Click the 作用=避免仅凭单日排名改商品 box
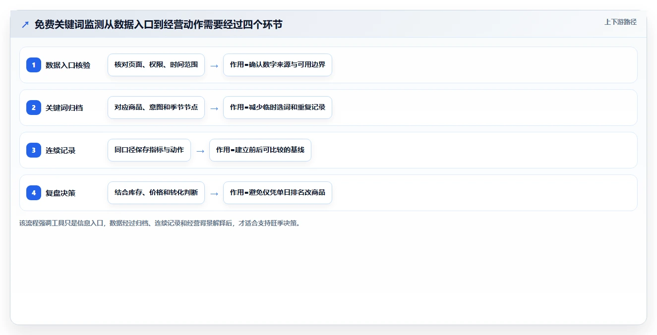 (x=278, y=193)
